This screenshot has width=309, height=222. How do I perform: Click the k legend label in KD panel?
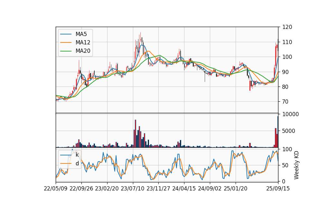tap(77, 155)
